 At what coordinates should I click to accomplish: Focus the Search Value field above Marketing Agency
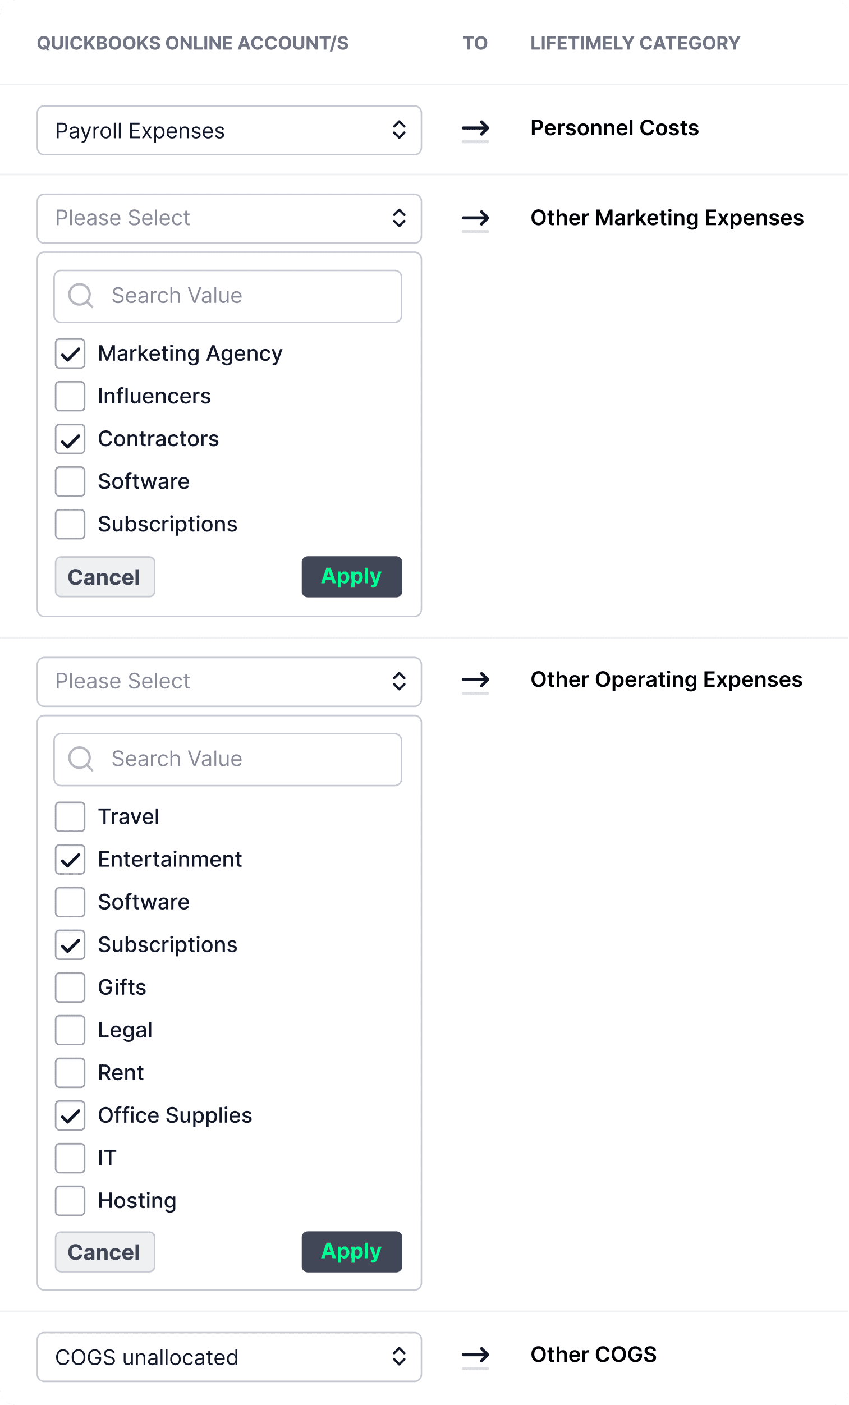click(228, 296)
